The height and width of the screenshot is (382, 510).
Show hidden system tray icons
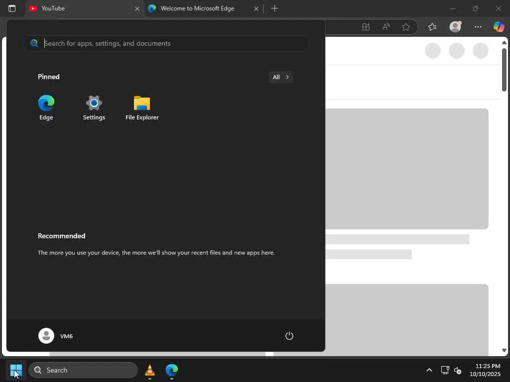[429, 370]
